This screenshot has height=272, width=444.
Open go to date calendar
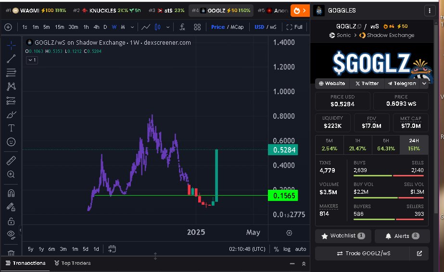click(x=112, y=249)
